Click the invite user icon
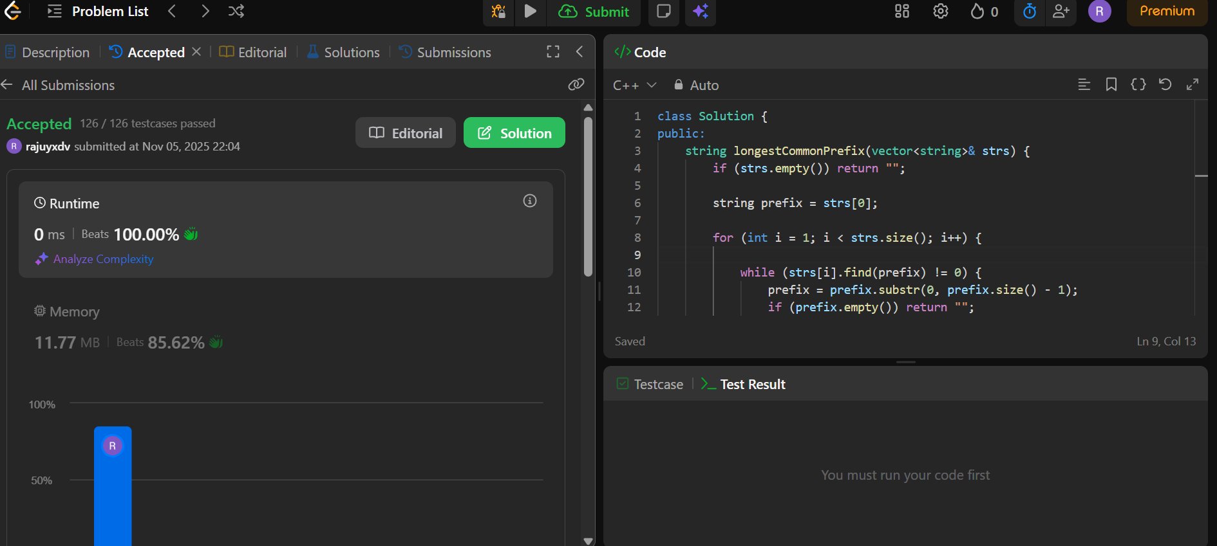 click(x=1061, y=12)
